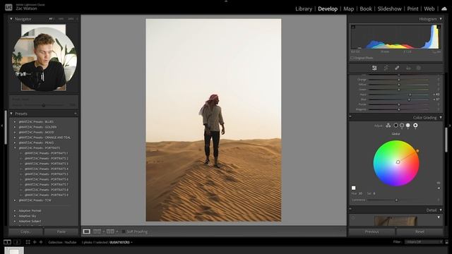Click the Paste settings button

tap(61, 231)
